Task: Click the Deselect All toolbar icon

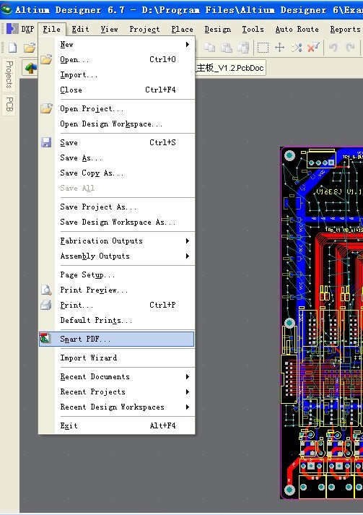Action: [x=297, y=48]
